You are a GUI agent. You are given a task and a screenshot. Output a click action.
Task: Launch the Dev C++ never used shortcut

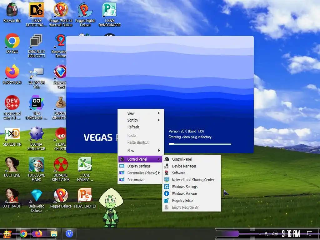12,107
